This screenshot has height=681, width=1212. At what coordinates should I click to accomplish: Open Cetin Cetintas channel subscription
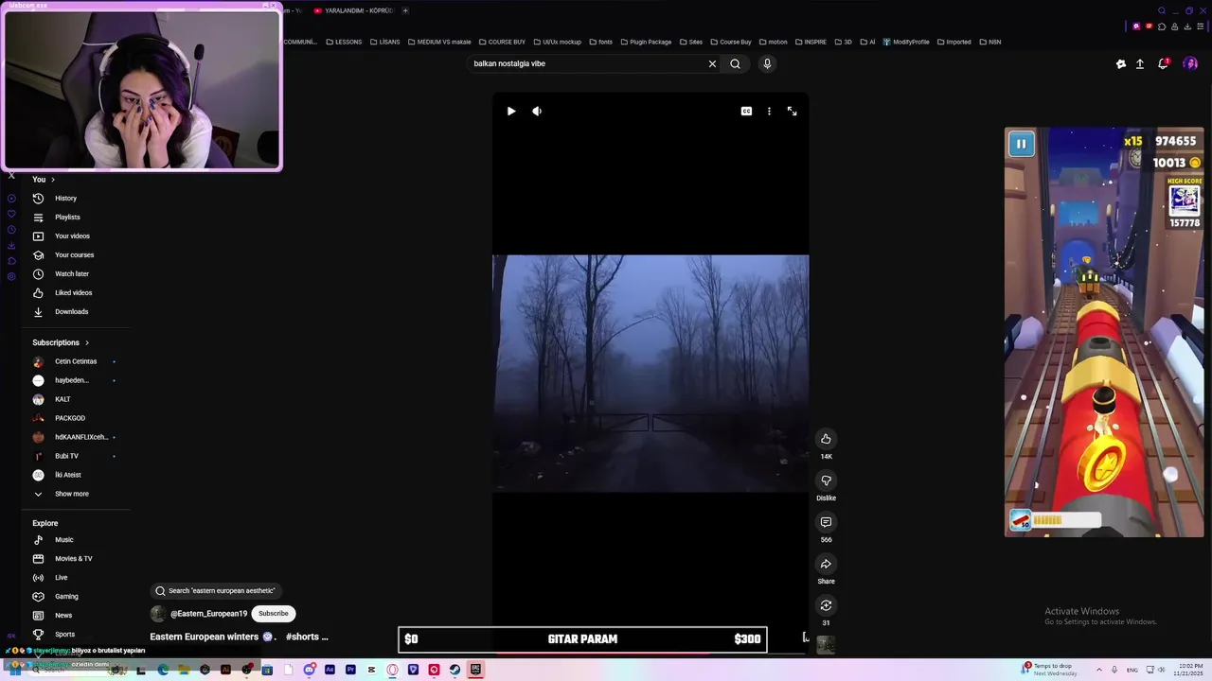(x=76, y=361)
